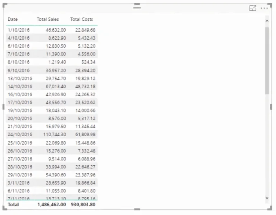Click Total Sales value 36,957.20
This screenshot has height=215, width=276.
(56, 70)
